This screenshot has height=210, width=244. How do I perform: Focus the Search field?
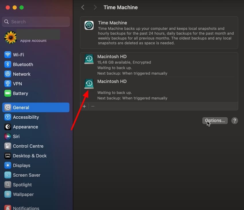click(36, 22)
